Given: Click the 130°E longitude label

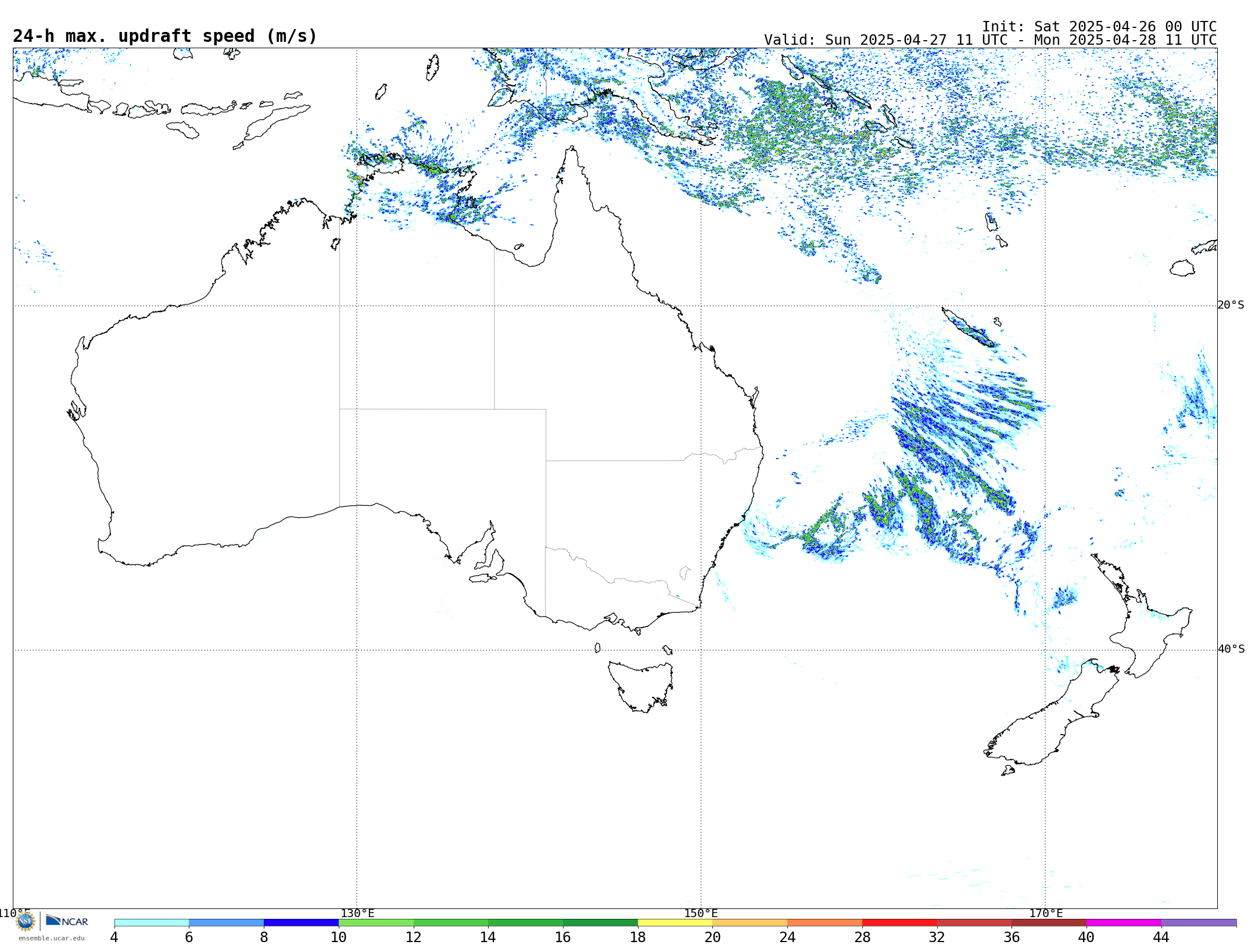Looking at the screenshot, I should coord(357,913).
